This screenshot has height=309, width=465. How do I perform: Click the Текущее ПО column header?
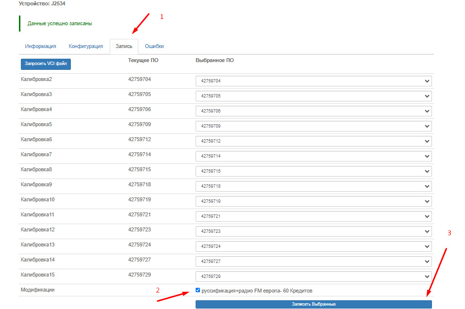(x=143, y=61)
